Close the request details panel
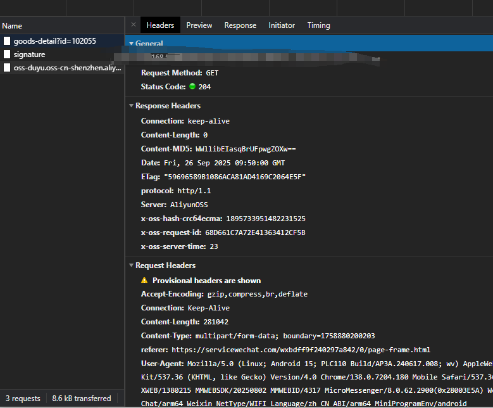Screen dimensions: 493x408 tap(134, 25)
